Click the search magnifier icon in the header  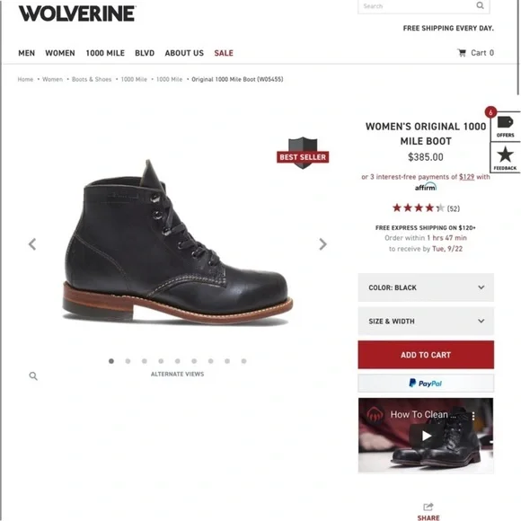tap(480, 5)
